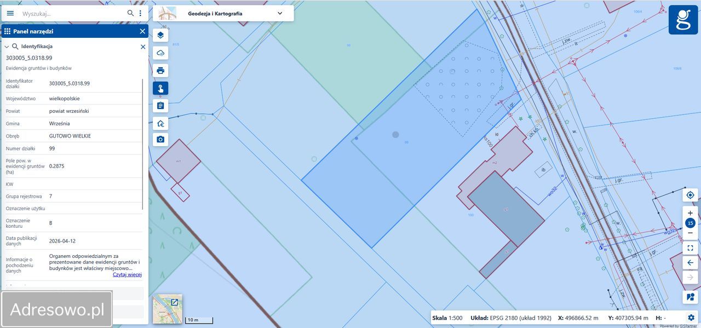Click the gray center point of parcel 99
Screen dimensions: 701x328
click(x=395, y=134)
